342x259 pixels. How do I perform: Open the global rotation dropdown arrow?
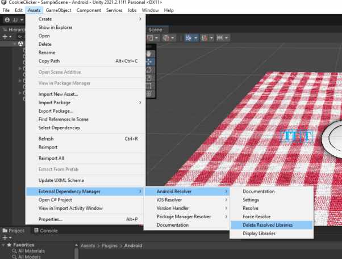point(173,38)
